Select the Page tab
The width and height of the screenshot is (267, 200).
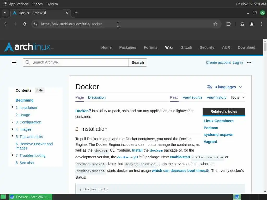click(80, 97)
